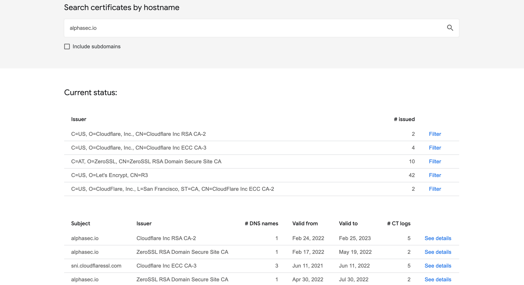
Task: See details for certificate valid from Apr 30, 2022
Action: tap(438, 280)
